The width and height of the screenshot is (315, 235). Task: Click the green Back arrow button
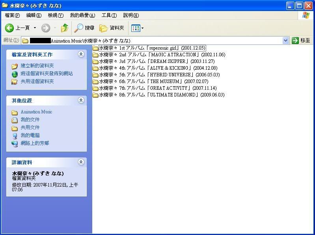[x=9, y=28]
